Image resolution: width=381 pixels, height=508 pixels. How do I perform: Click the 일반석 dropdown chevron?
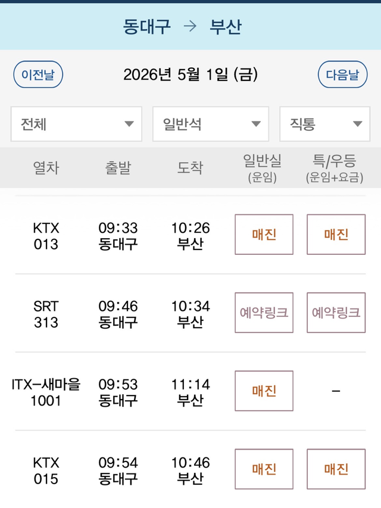pyautogui.click(x=257, y=124)
